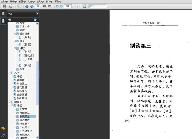Click the Print icon in the toolbar
Viewport: 192px width, 139px height.
(4, 6)
